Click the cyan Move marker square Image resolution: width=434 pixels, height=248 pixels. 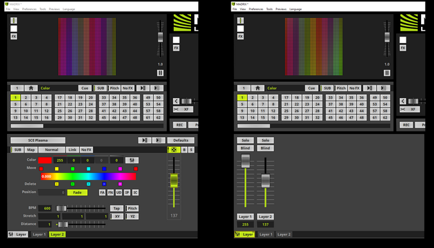click(88, 169)
